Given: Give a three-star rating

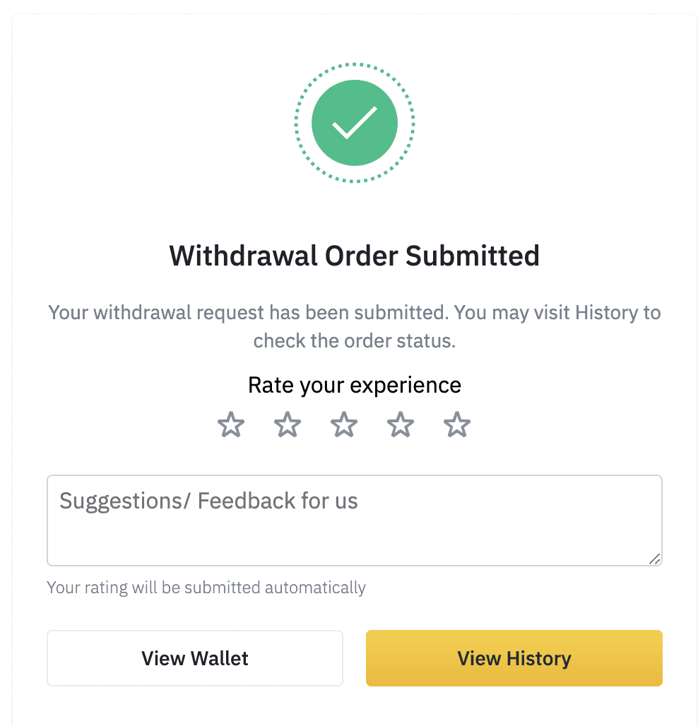Looking at the screenshot, I should pos(343,424).
